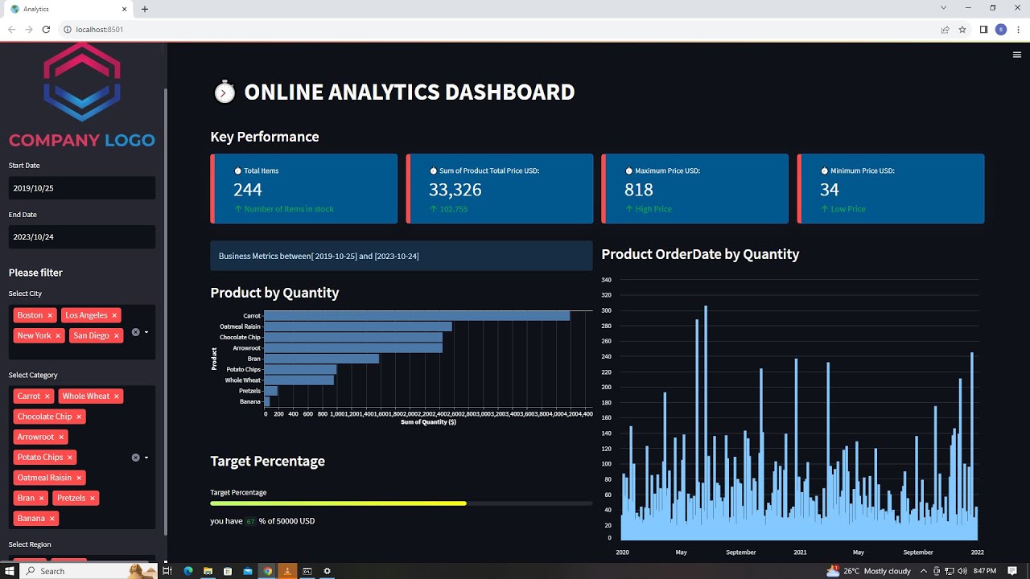The image size is (1030, 579).
Task: Remove the San Diego city tag
Action: (x=116, y=335)
